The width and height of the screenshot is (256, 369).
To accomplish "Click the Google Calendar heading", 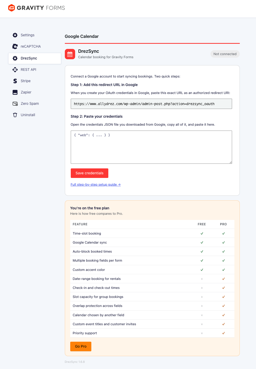I will point(82,36).
